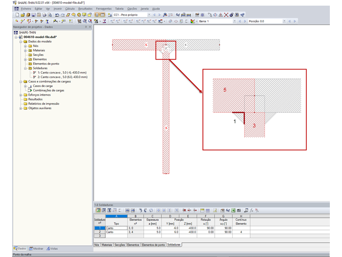Open the formula fx icon in table toolbar
The image size is (342, 257).
(252, 210)
